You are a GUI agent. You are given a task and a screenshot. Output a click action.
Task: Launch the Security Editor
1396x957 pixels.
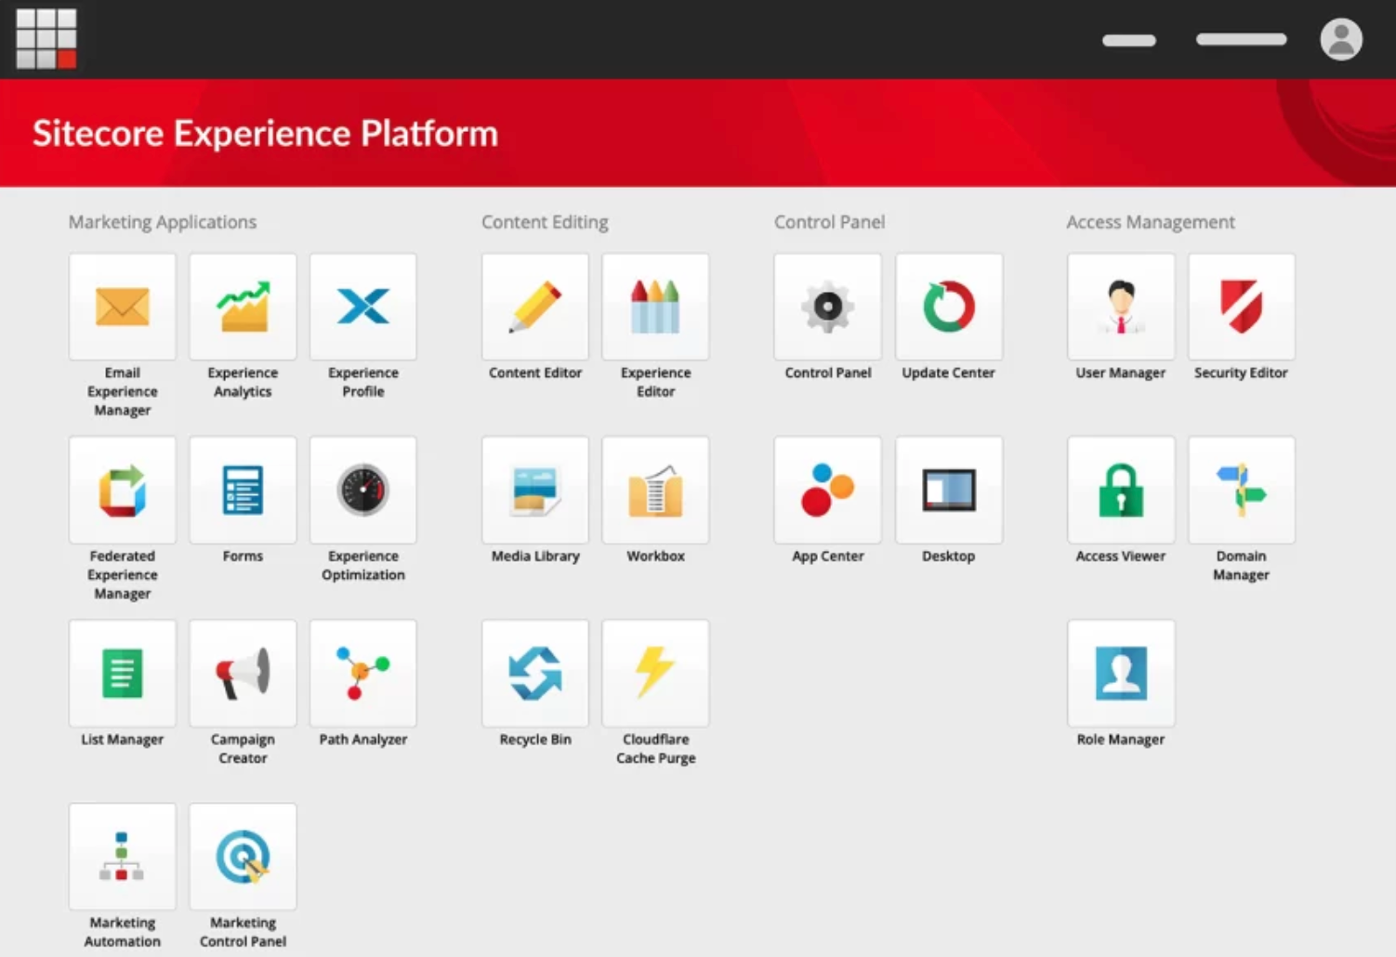coord(1241,307)
